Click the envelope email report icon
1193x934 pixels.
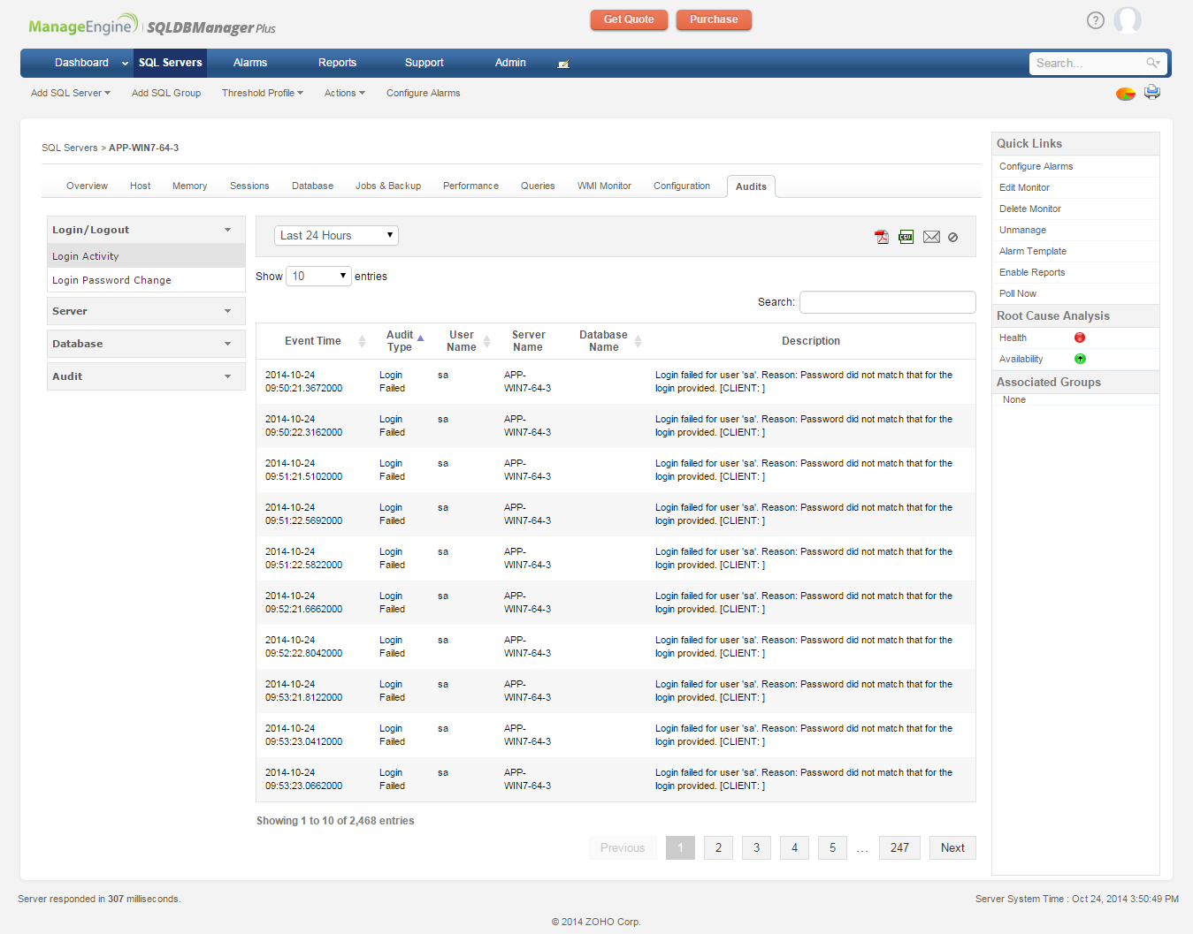[931, 237]
